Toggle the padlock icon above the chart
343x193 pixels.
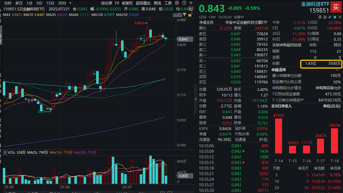pyautogui.click(x=190, y=15)
